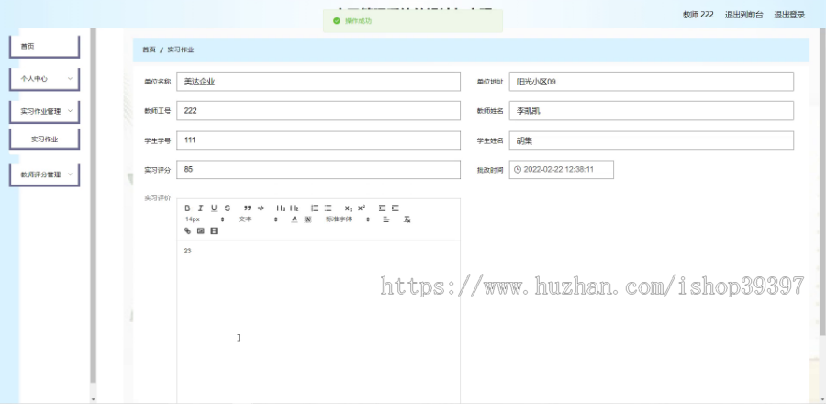Screen dimensions: 826x404
Task: Collapse the 实习作业管理 sidebar menu
Action: click(44, 111)
